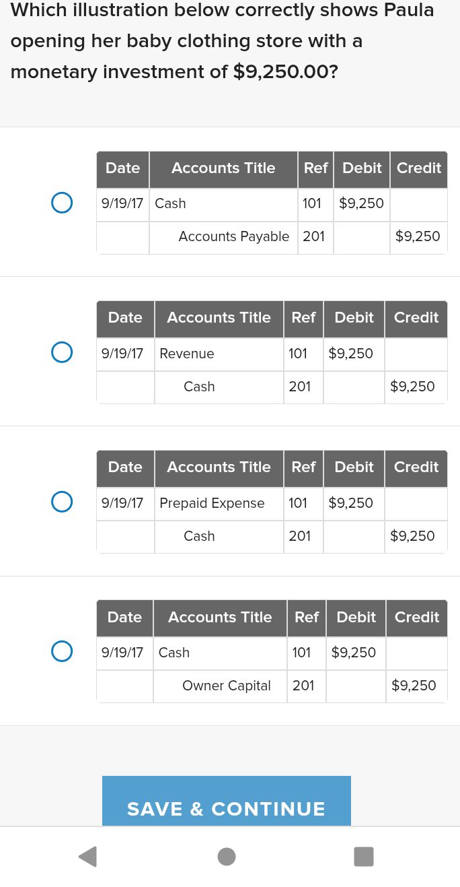460x887 pixels.
Task: Click the Cash row below Prepaid Expense
Action: (199, 536)
